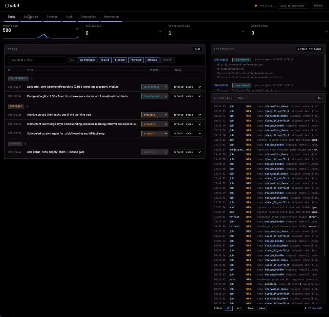This screenshot has width=329, height=317.
Task: Select the 'err' log filter
Action: tap(239, 308)
